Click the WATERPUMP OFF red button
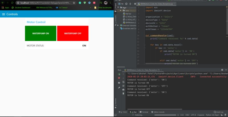228x117 pixels. pos(73,33)
